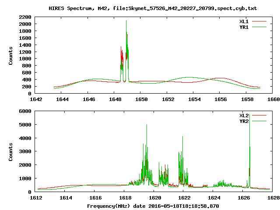Click the 4000-count peak near 1622 MHz
Screen dimensions: 280x210
pyautogui.click(x=182, y=137)
